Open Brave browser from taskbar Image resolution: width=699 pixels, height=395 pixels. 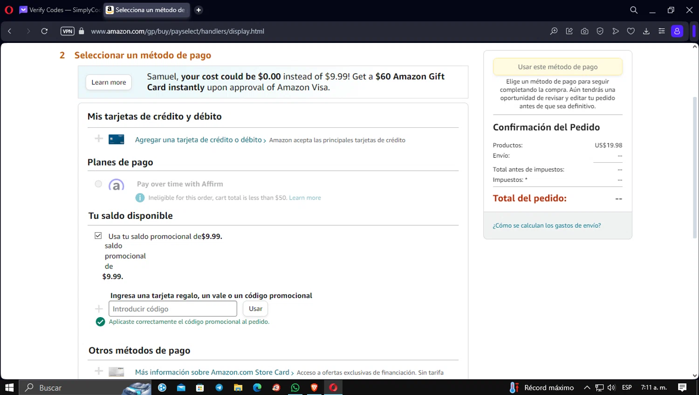pyautogui.click(x=314, y=388)
